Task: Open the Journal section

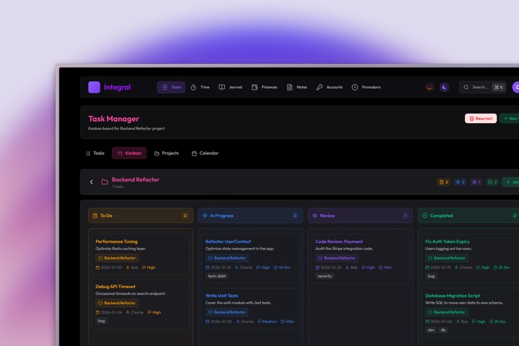Action: pyautogui.click(x=231, y=87)
